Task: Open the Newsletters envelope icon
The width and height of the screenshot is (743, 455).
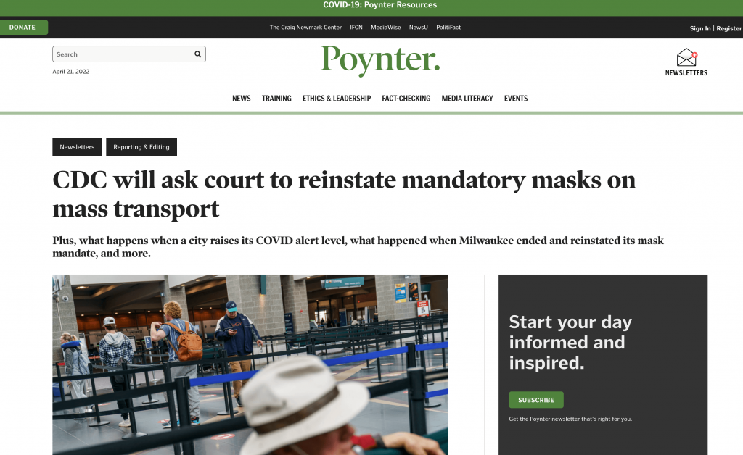Action: (x=686, y=57)
